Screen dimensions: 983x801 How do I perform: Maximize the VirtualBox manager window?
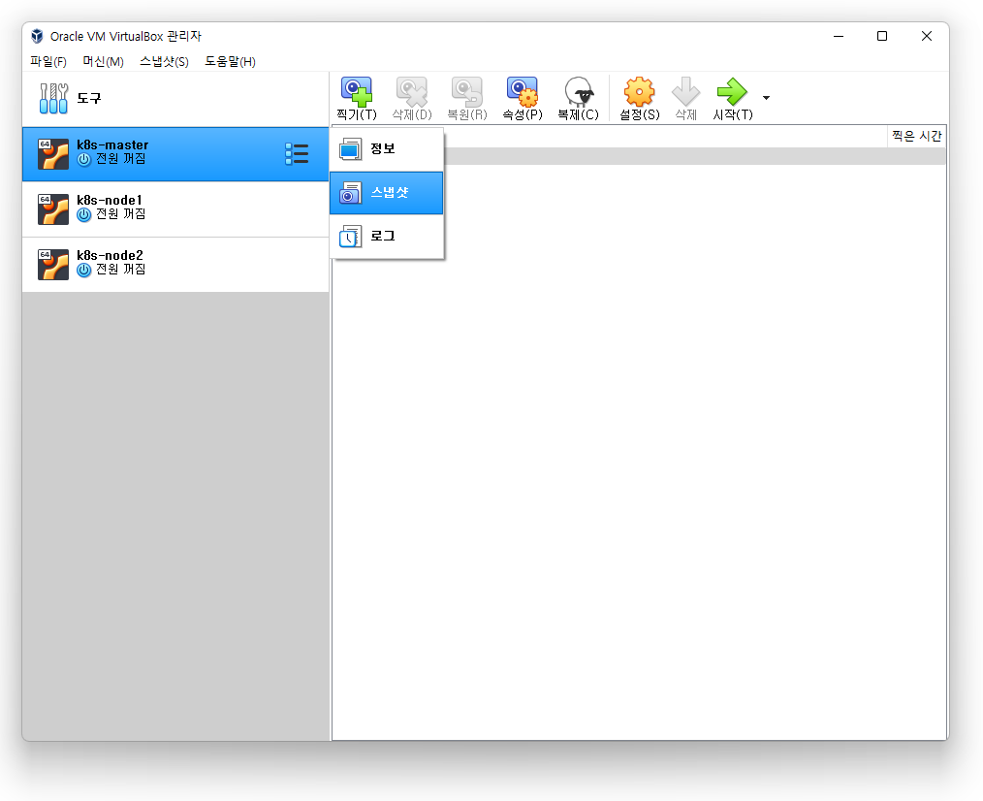click(x=882, y=36)
